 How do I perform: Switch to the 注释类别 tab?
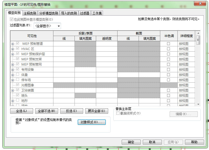coord(30,13)
